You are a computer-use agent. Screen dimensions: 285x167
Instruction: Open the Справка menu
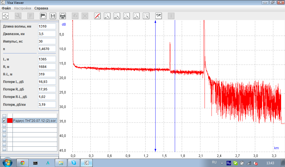[x=41, y=8]
